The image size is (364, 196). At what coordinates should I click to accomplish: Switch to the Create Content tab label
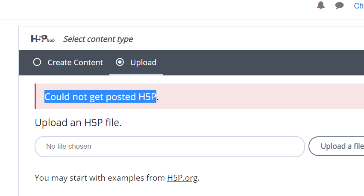(x=75, y=63)
